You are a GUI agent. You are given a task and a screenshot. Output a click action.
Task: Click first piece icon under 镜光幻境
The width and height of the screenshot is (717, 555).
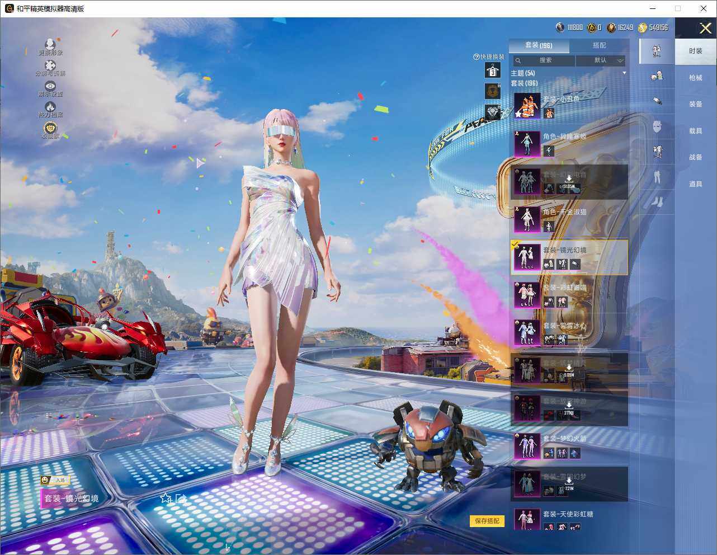(549, 264)
